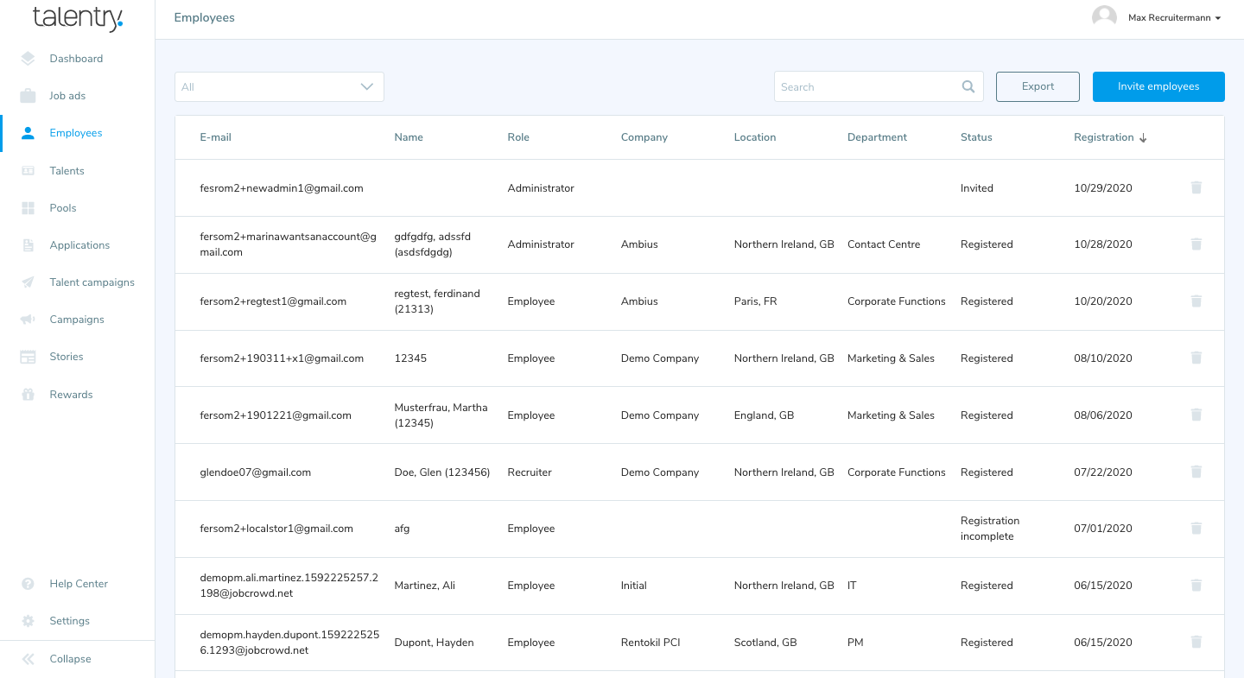Click the Talent campaigns paper plane icon
This screenshot has width=1244, height=678.
(28, 282)
